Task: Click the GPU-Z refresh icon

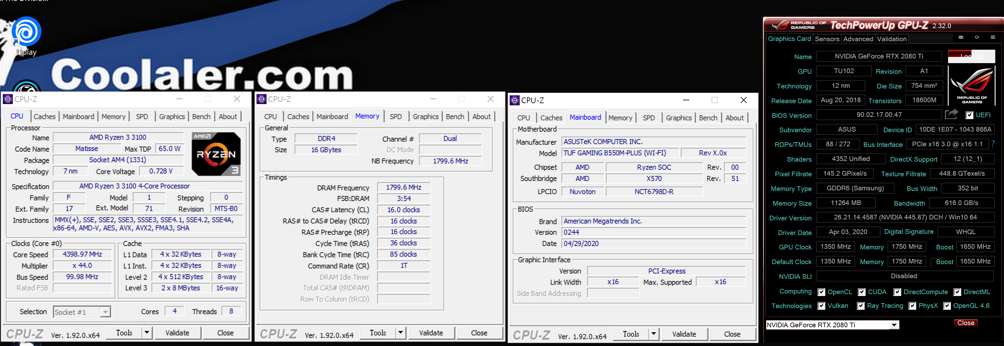Action: [x=977, y=38]
